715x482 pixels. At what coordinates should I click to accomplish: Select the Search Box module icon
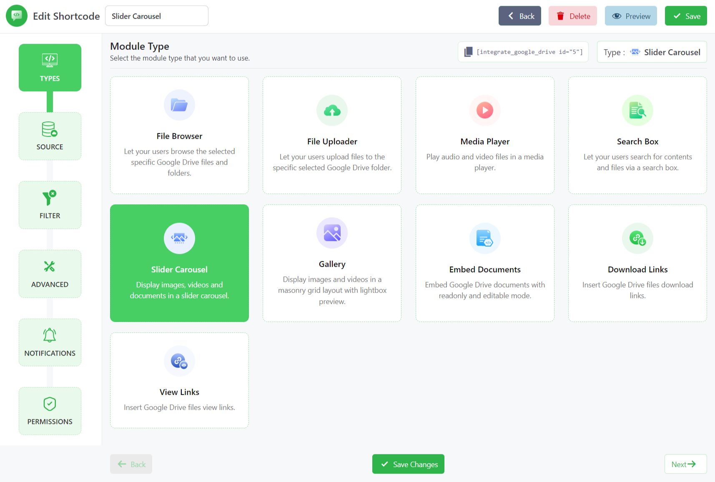click(637, 110)
